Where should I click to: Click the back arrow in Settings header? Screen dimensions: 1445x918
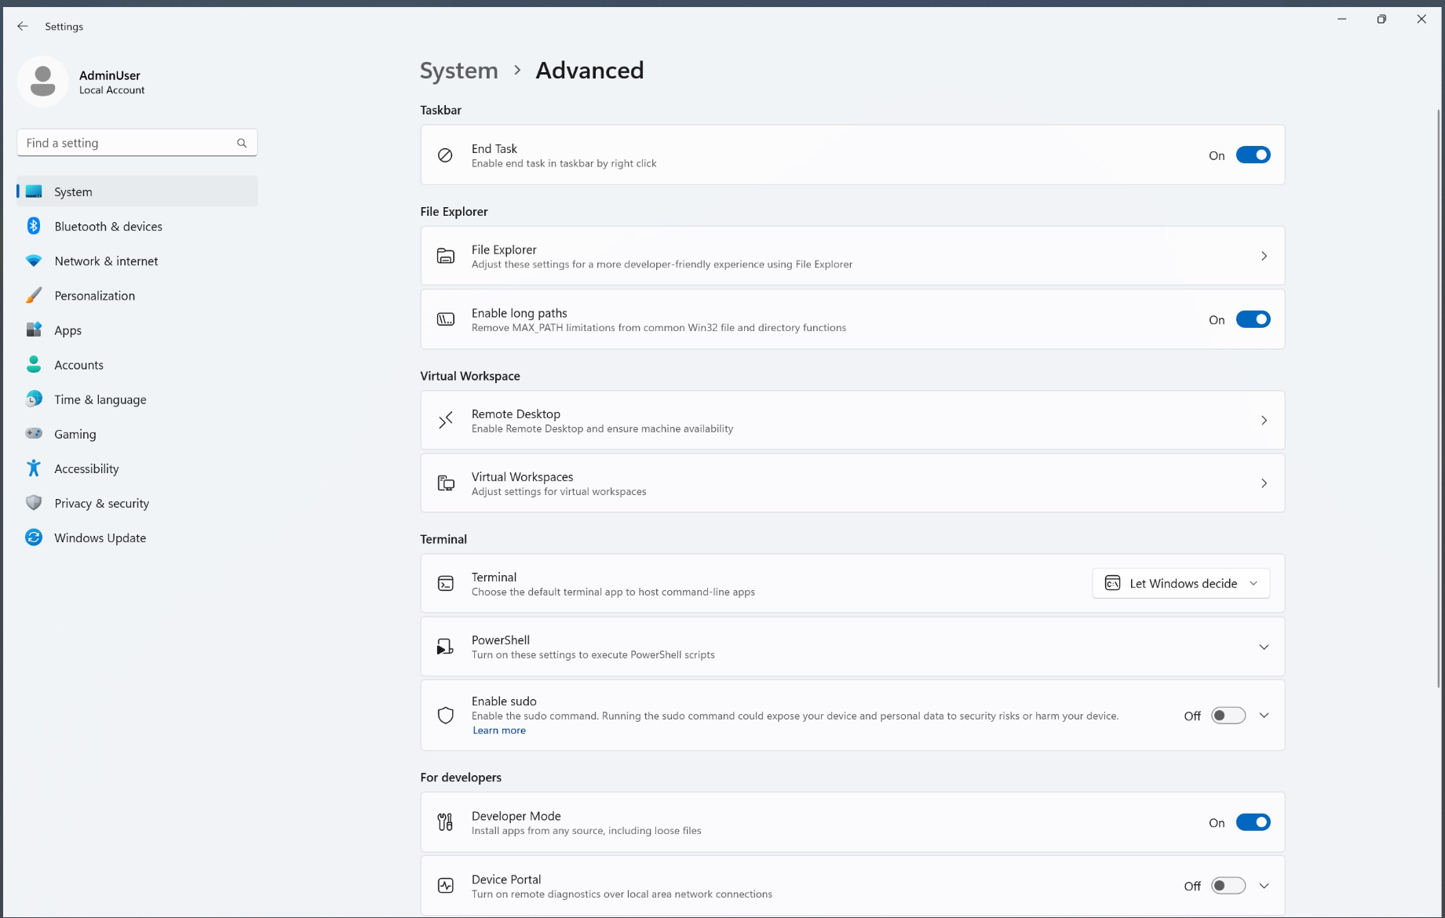(23, 26)
